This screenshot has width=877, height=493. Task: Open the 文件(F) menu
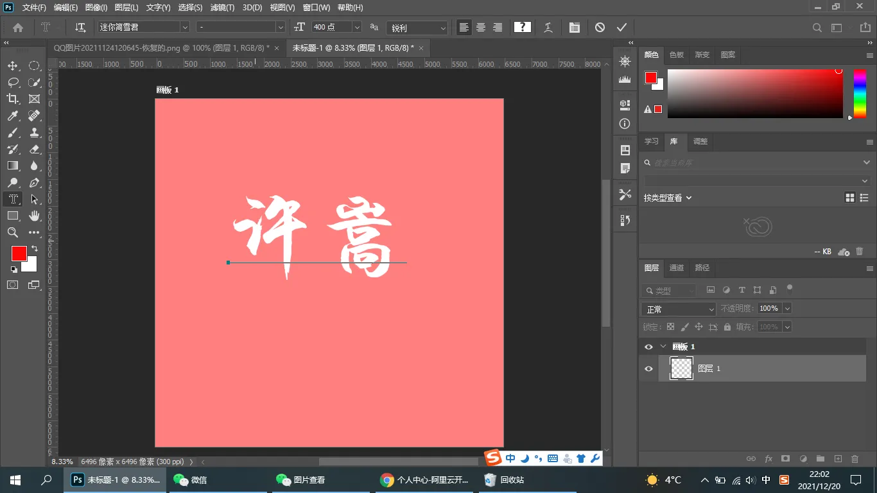point(34,8)
